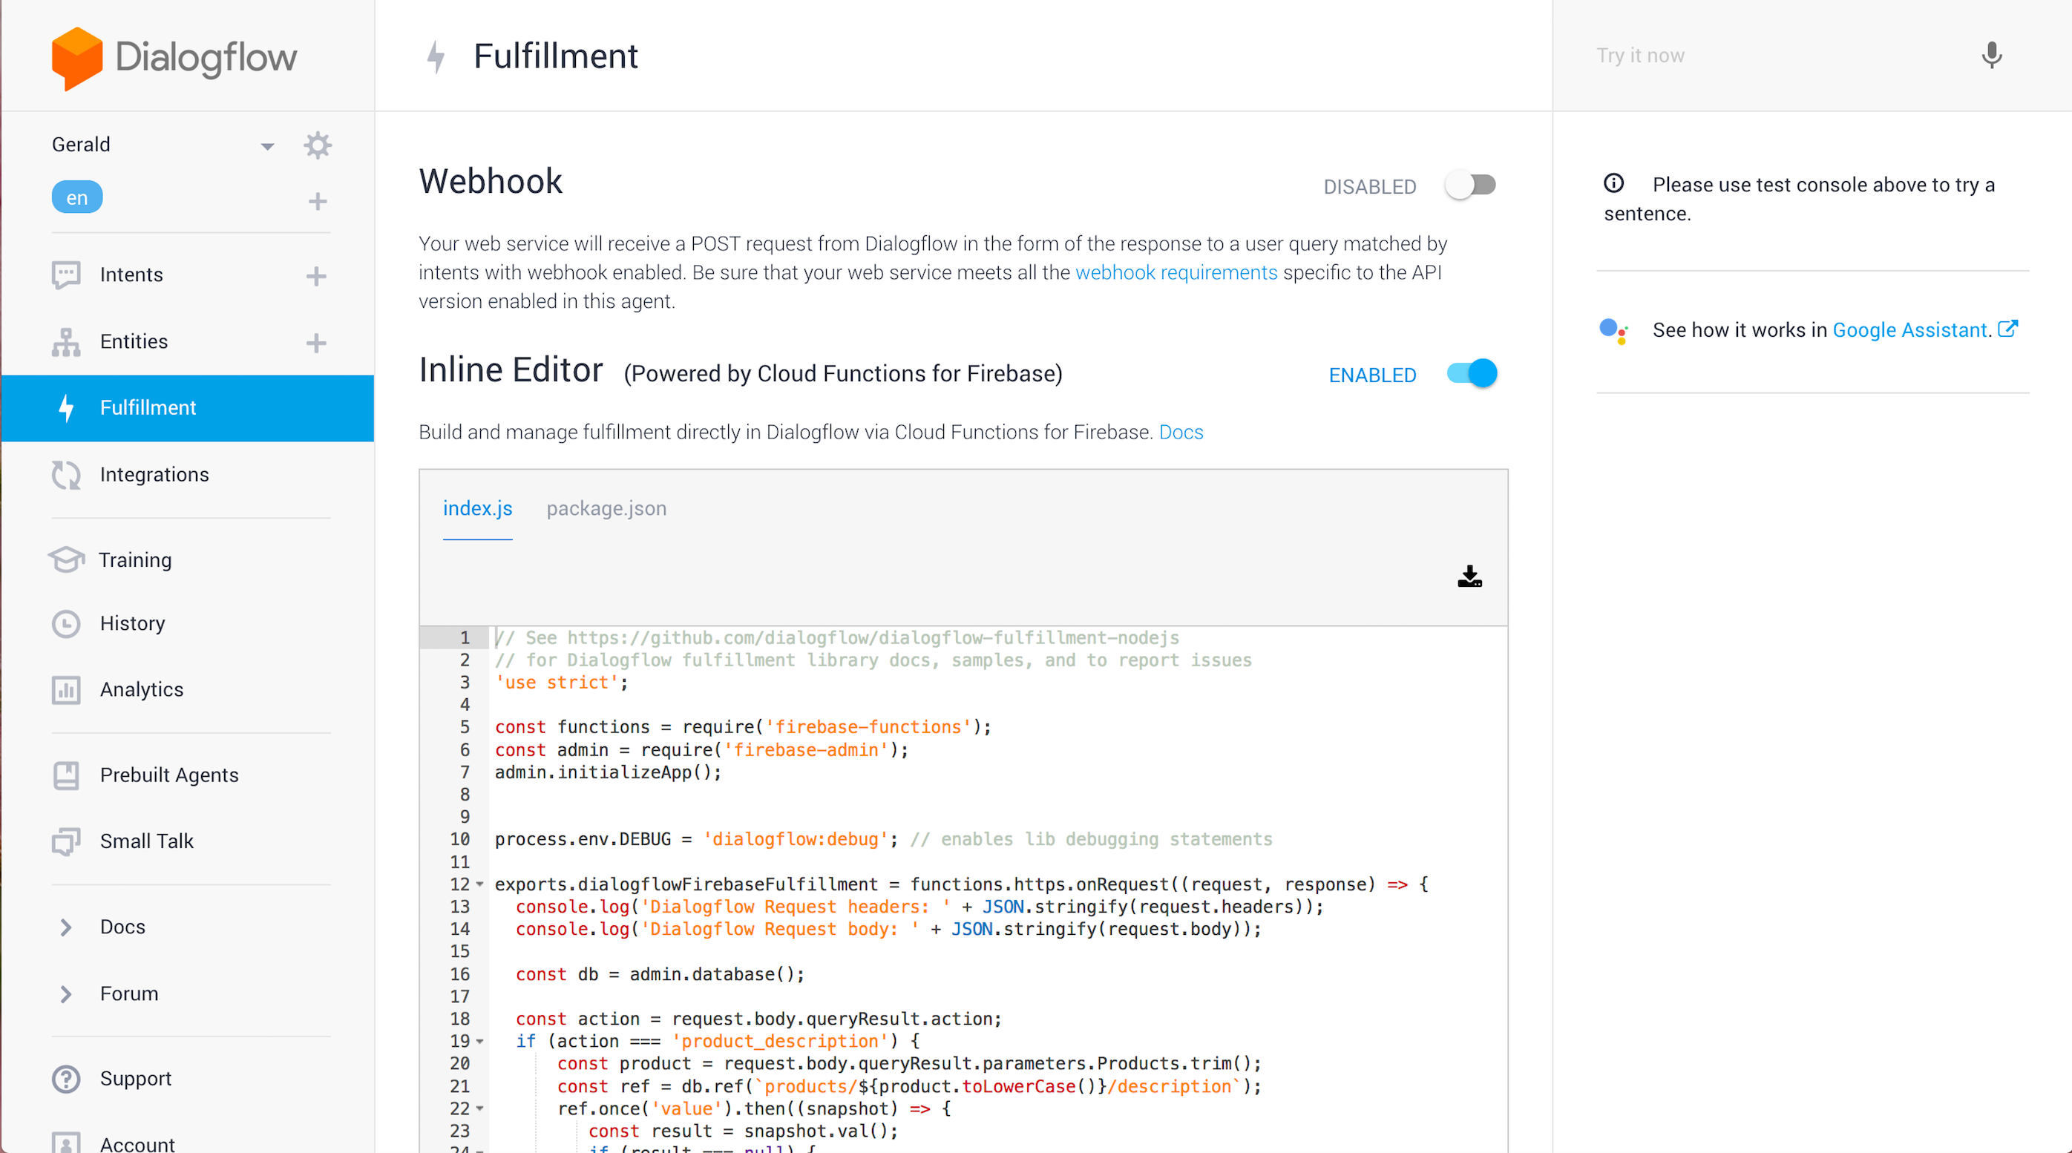Open Support in the sidebar

[x=136, y=1078]
